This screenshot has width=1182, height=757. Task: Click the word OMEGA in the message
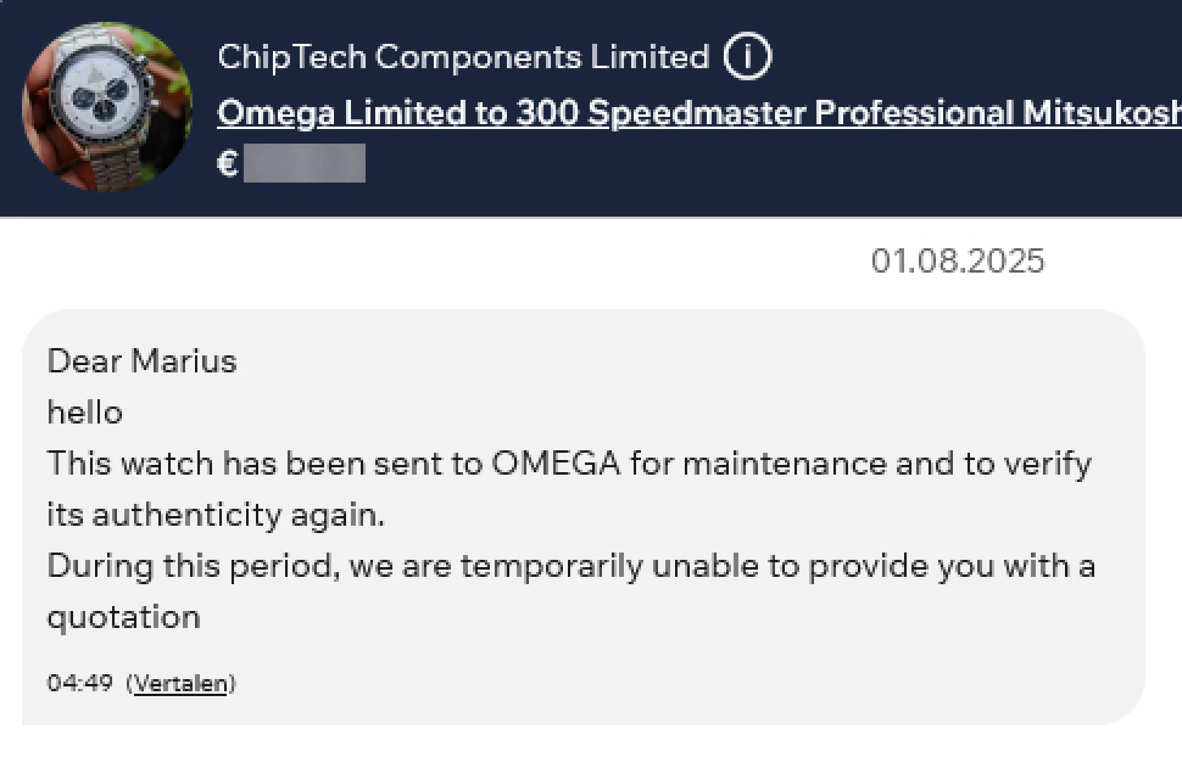(556, 464)
